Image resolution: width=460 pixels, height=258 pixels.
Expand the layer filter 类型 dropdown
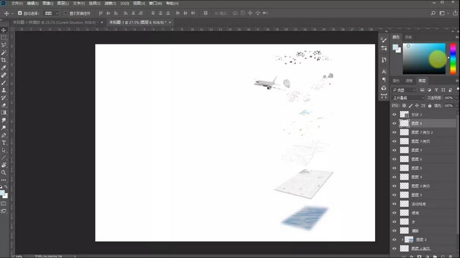(x=404, y=90)
